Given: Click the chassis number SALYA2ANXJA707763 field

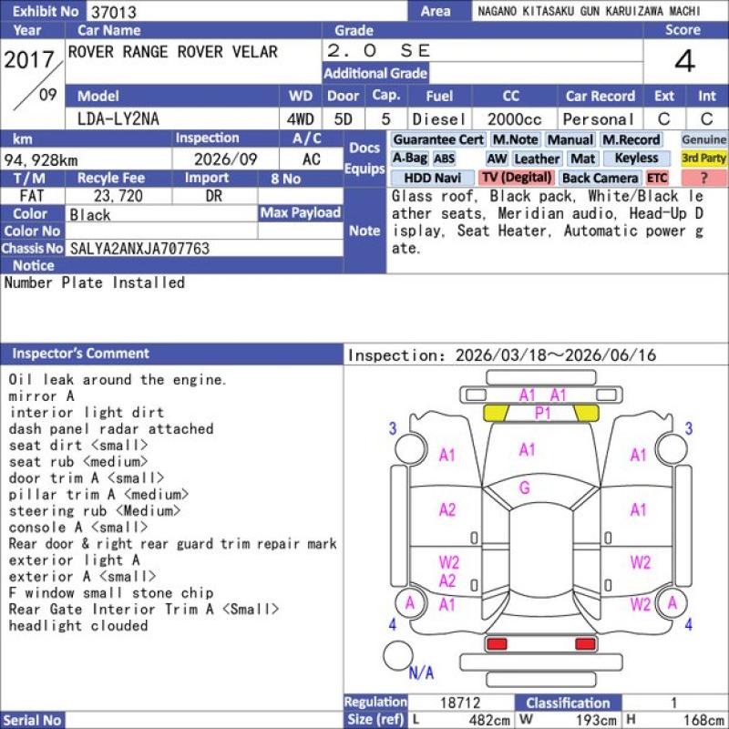Looking at the screenshot, I should tap(204, 248).
